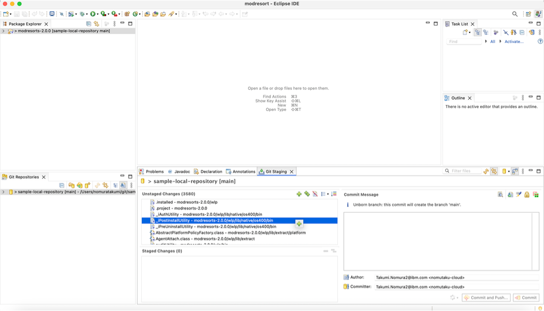Viewport: 544px width, 311px height.
Task: Click the Debug bug icon in toolbar
Action: pos(82,14)
